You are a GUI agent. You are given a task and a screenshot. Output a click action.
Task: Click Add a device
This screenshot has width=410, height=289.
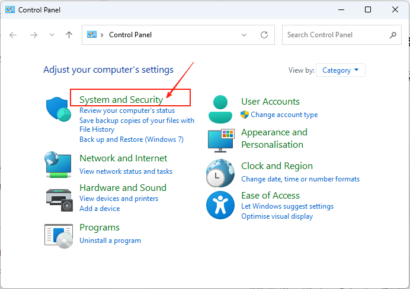pos(100,209)
